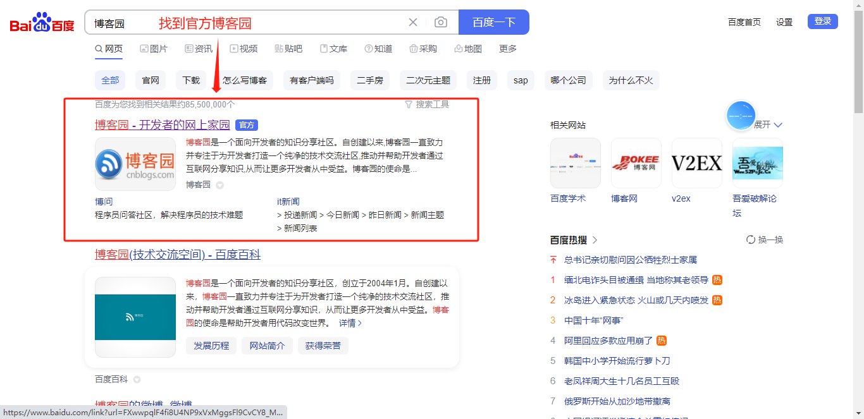The image size is (864, 419).
Task: Select the 下载 filter chip
Action: (191, 80)
